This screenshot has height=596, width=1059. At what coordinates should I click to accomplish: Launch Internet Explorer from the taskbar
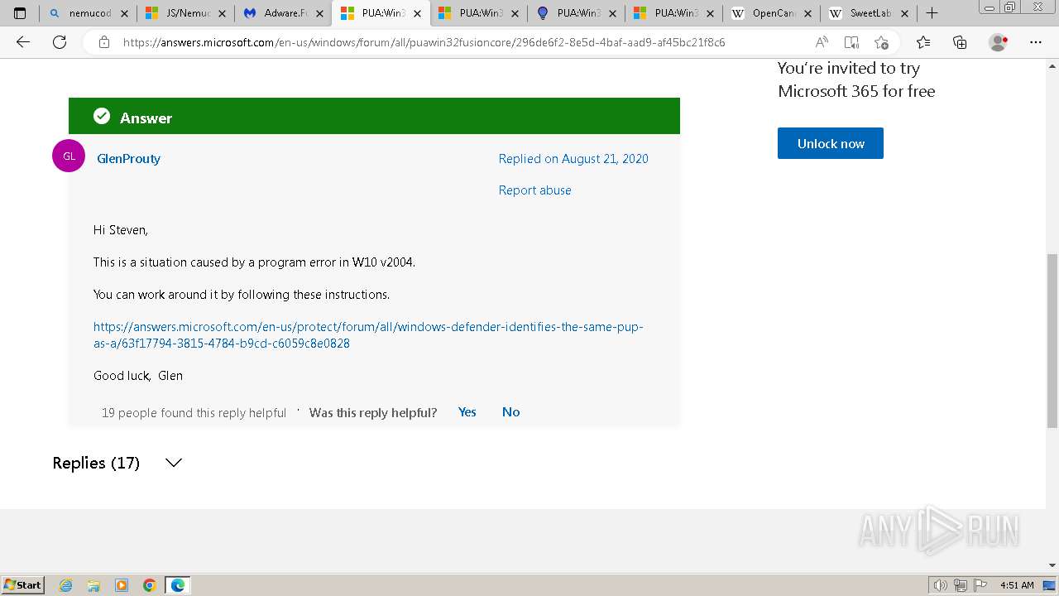66,585
